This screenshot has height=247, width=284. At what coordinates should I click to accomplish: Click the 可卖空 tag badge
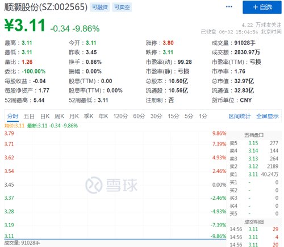(122, 7)
